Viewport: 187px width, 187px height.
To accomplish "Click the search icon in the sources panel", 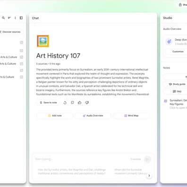I will (x=3, y=18).
